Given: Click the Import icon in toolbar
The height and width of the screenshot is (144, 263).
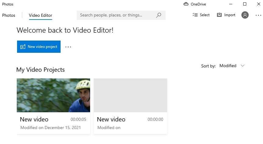Looking at the screenshot, I should [x=219, y=15].
